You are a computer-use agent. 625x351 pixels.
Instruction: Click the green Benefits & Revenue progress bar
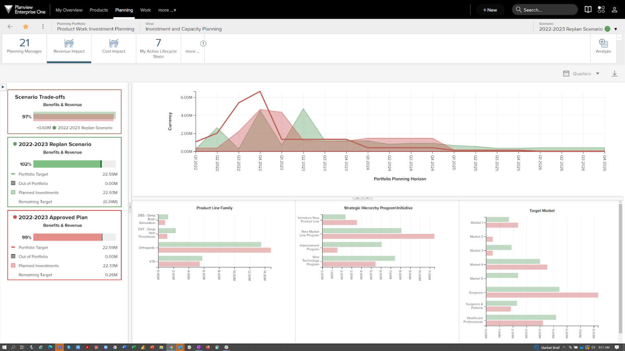coord(67,164)
